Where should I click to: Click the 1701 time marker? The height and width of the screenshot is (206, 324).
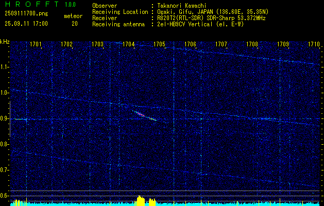36,44
